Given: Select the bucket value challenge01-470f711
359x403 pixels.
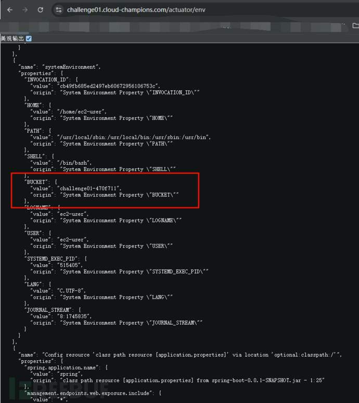Looking at the screenshot, I should click(88, 188).
